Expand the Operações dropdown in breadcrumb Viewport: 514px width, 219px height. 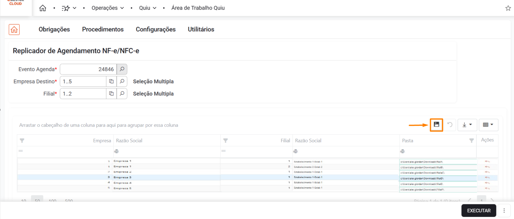click(108, 8)
